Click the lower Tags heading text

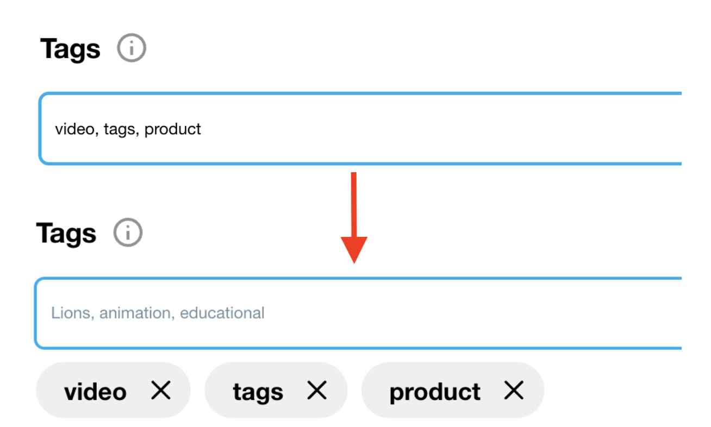[x=66, y=233]
